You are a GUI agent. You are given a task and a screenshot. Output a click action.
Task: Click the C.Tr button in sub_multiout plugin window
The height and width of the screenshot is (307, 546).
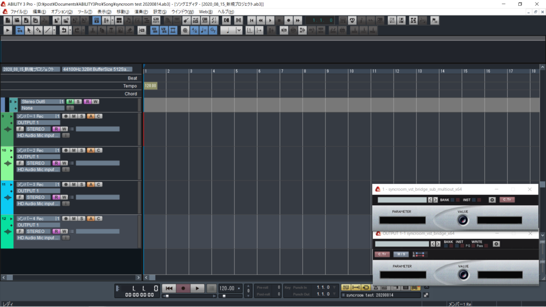507,200
